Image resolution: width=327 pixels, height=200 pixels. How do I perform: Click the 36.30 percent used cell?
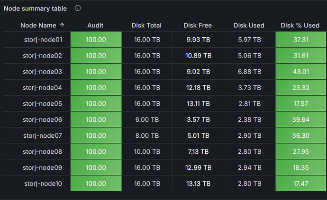[301, 135]
